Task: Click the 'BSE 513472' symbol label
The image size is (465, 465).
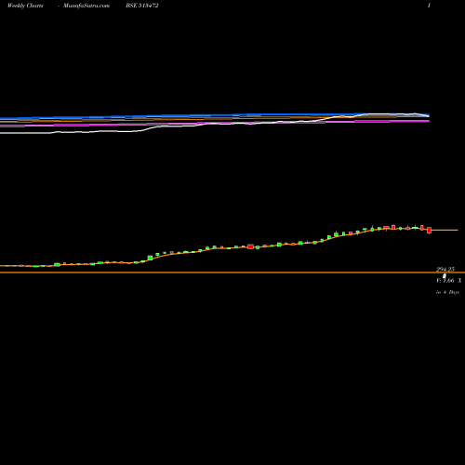Action: (142, 6)
